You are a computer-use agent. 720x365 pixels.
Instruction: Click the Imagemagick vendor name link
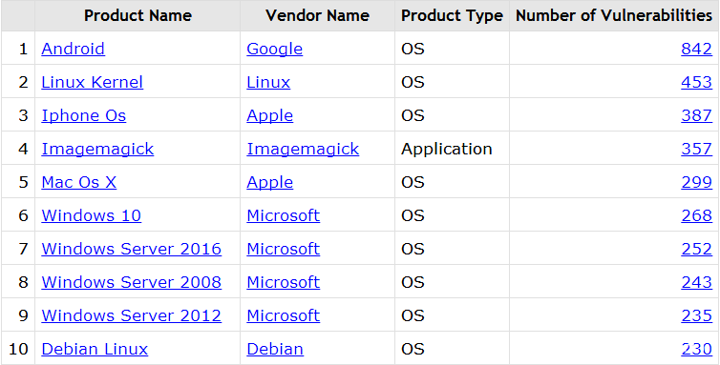click(303, 149)
